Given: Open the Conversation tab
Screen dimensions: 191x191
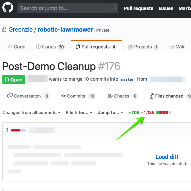Looking at the screenshot, I should pyautogui.click(x=28, y=96).
